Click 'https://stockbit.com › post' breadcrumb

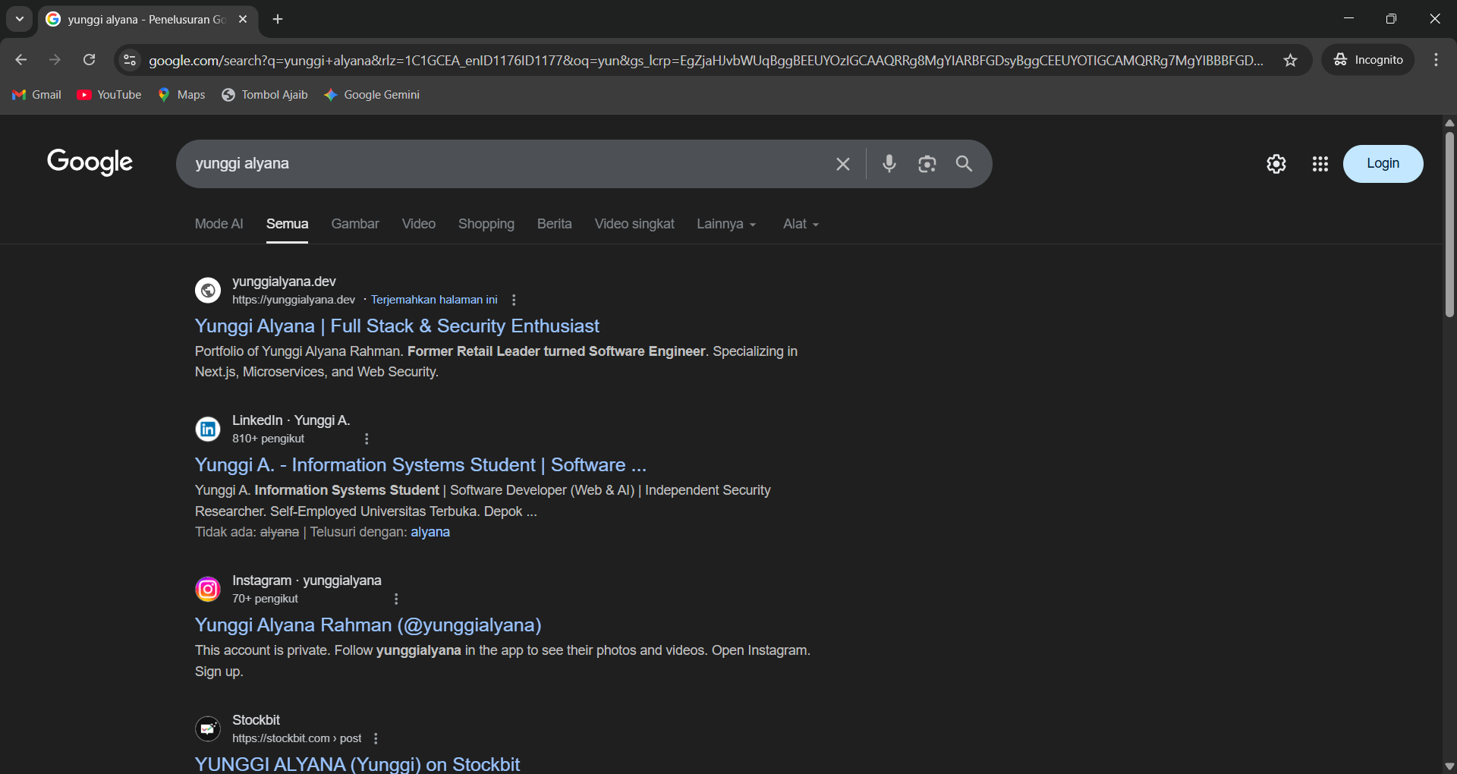coord(297,738)
